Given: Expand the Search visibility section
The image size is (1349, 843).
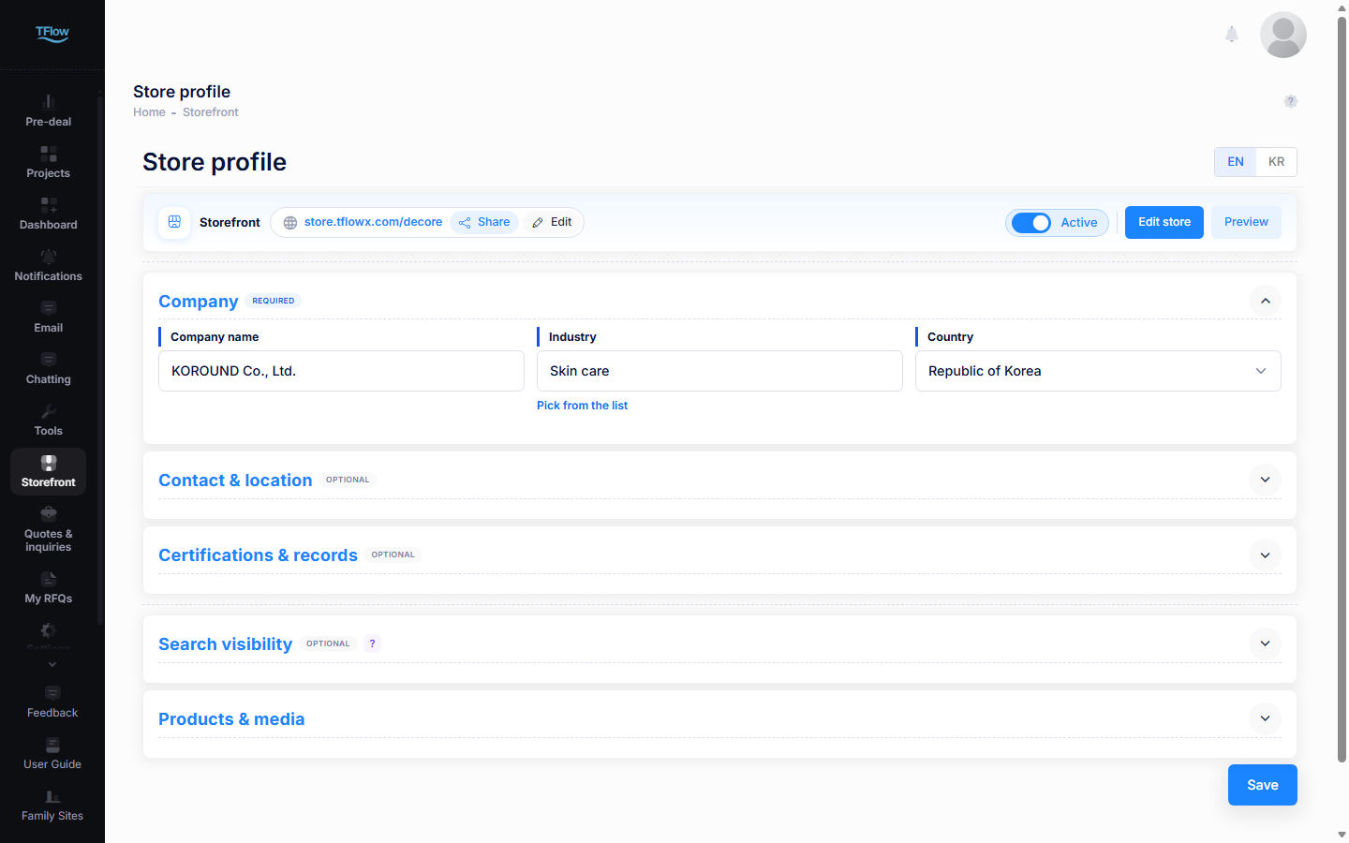Looking at the screenshot, I should (x=1266, y=643).
